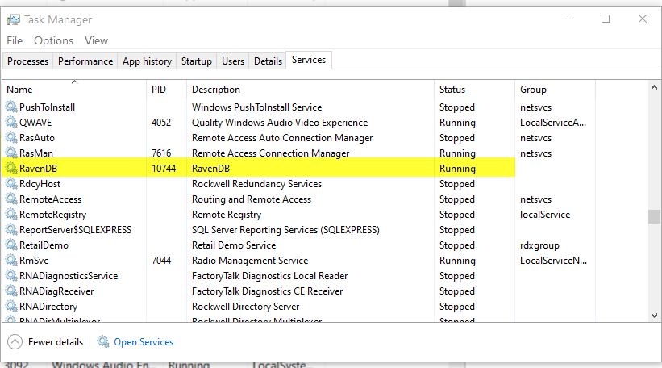Select the RNADiagnosticsService service name
Viewport: 662px width, 368px height.
click(x=69, y=276)
